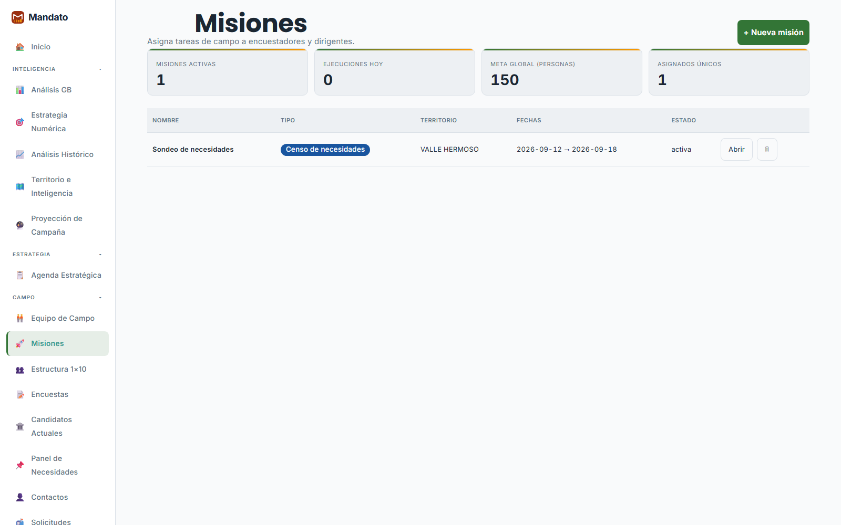Click the Proyección de Campaña icon
Image resolution: width=841 pixels, height=525 pixels.
pos(20,225)
